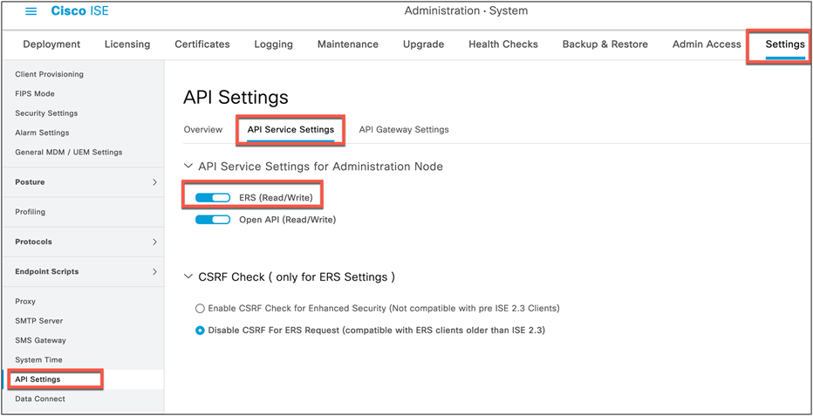The width and height of the screenshot is (813, 416).
Task: Collapse API Service Settings for Administration Node
Action: [188, 167]
